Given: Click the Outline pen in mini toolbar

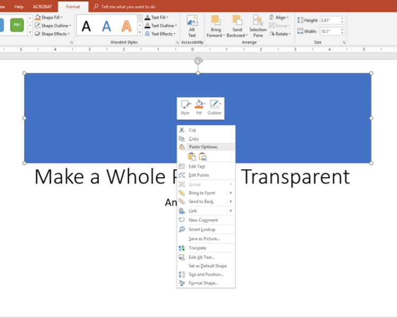Looking at the screenshot, I should tap(214, 104).
